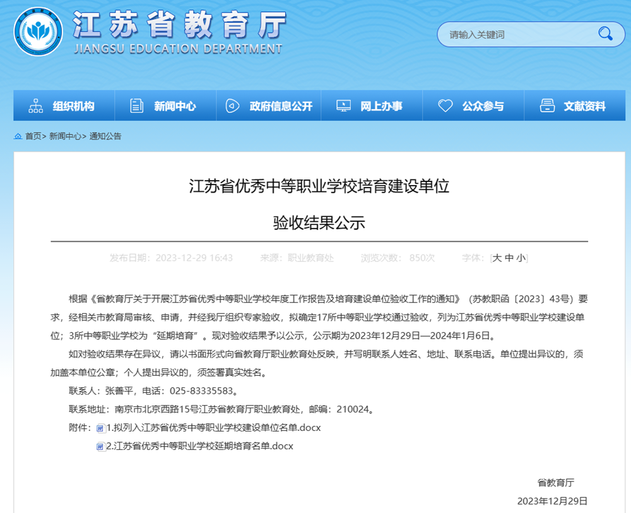Click the 文献资料 printer icon
This screenshot has height=513, width=631.
coord(547,106)
